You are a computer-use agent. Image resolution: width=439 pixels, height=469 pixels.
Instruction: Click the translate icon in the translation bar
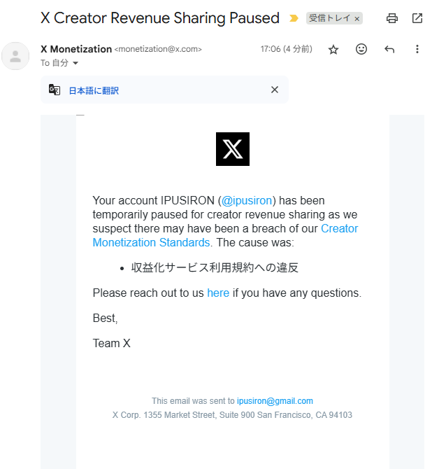(55, 90)
